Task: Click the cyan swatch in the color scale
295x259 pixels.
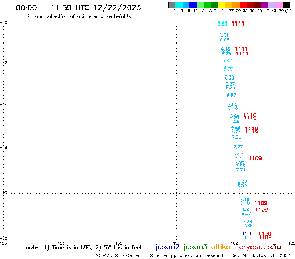Action: point(179,5)
